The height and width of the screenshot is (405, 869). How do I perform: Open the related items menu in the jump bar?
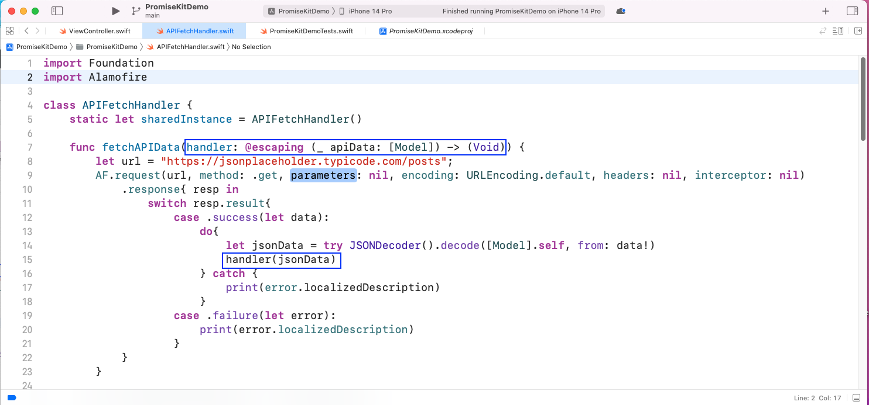[x=10, y=30]
